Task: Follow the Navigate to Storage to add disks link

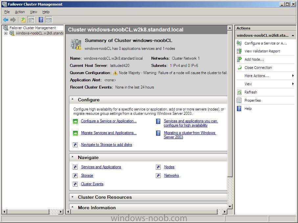Action: tap(106, 145)
